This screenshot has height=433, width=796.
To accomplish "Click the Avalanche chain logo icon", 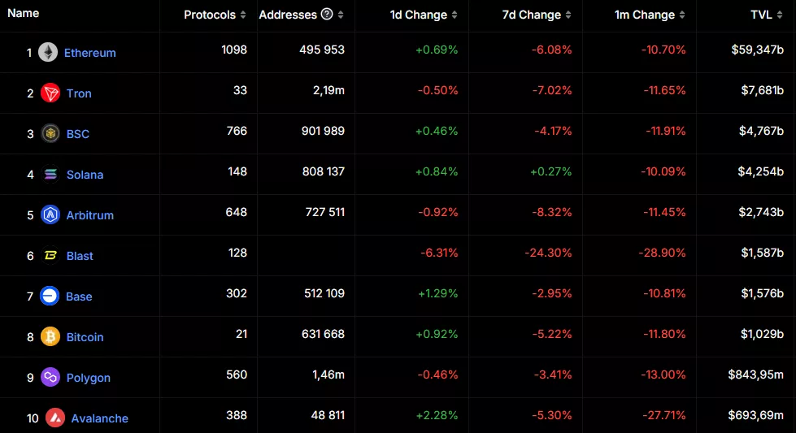I will tap(55, 418).
